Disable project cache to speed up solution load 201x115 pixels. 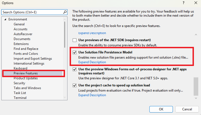coord(75,86)
